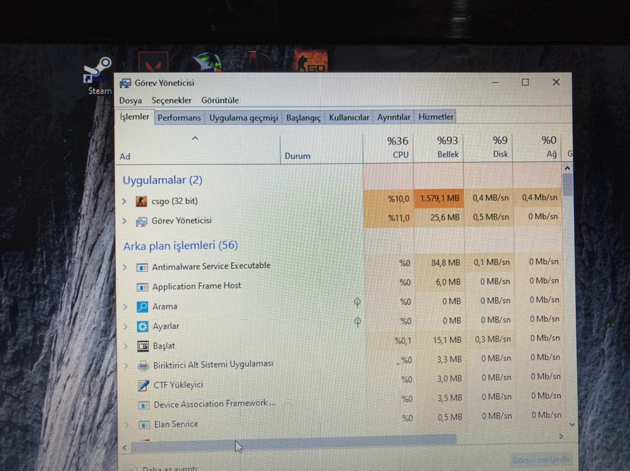The image size is (630, 471).
Task: Click the Görev Yöneticisi title bar icon
Action: [x=126, y=83]
